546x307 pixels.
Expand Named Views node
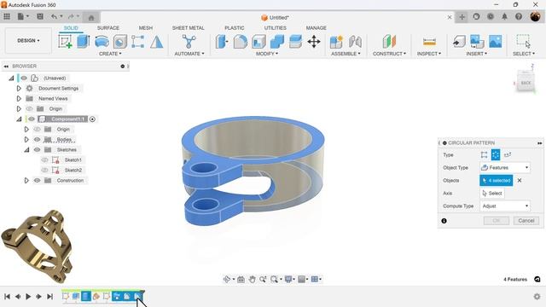[x=19, y=99]
